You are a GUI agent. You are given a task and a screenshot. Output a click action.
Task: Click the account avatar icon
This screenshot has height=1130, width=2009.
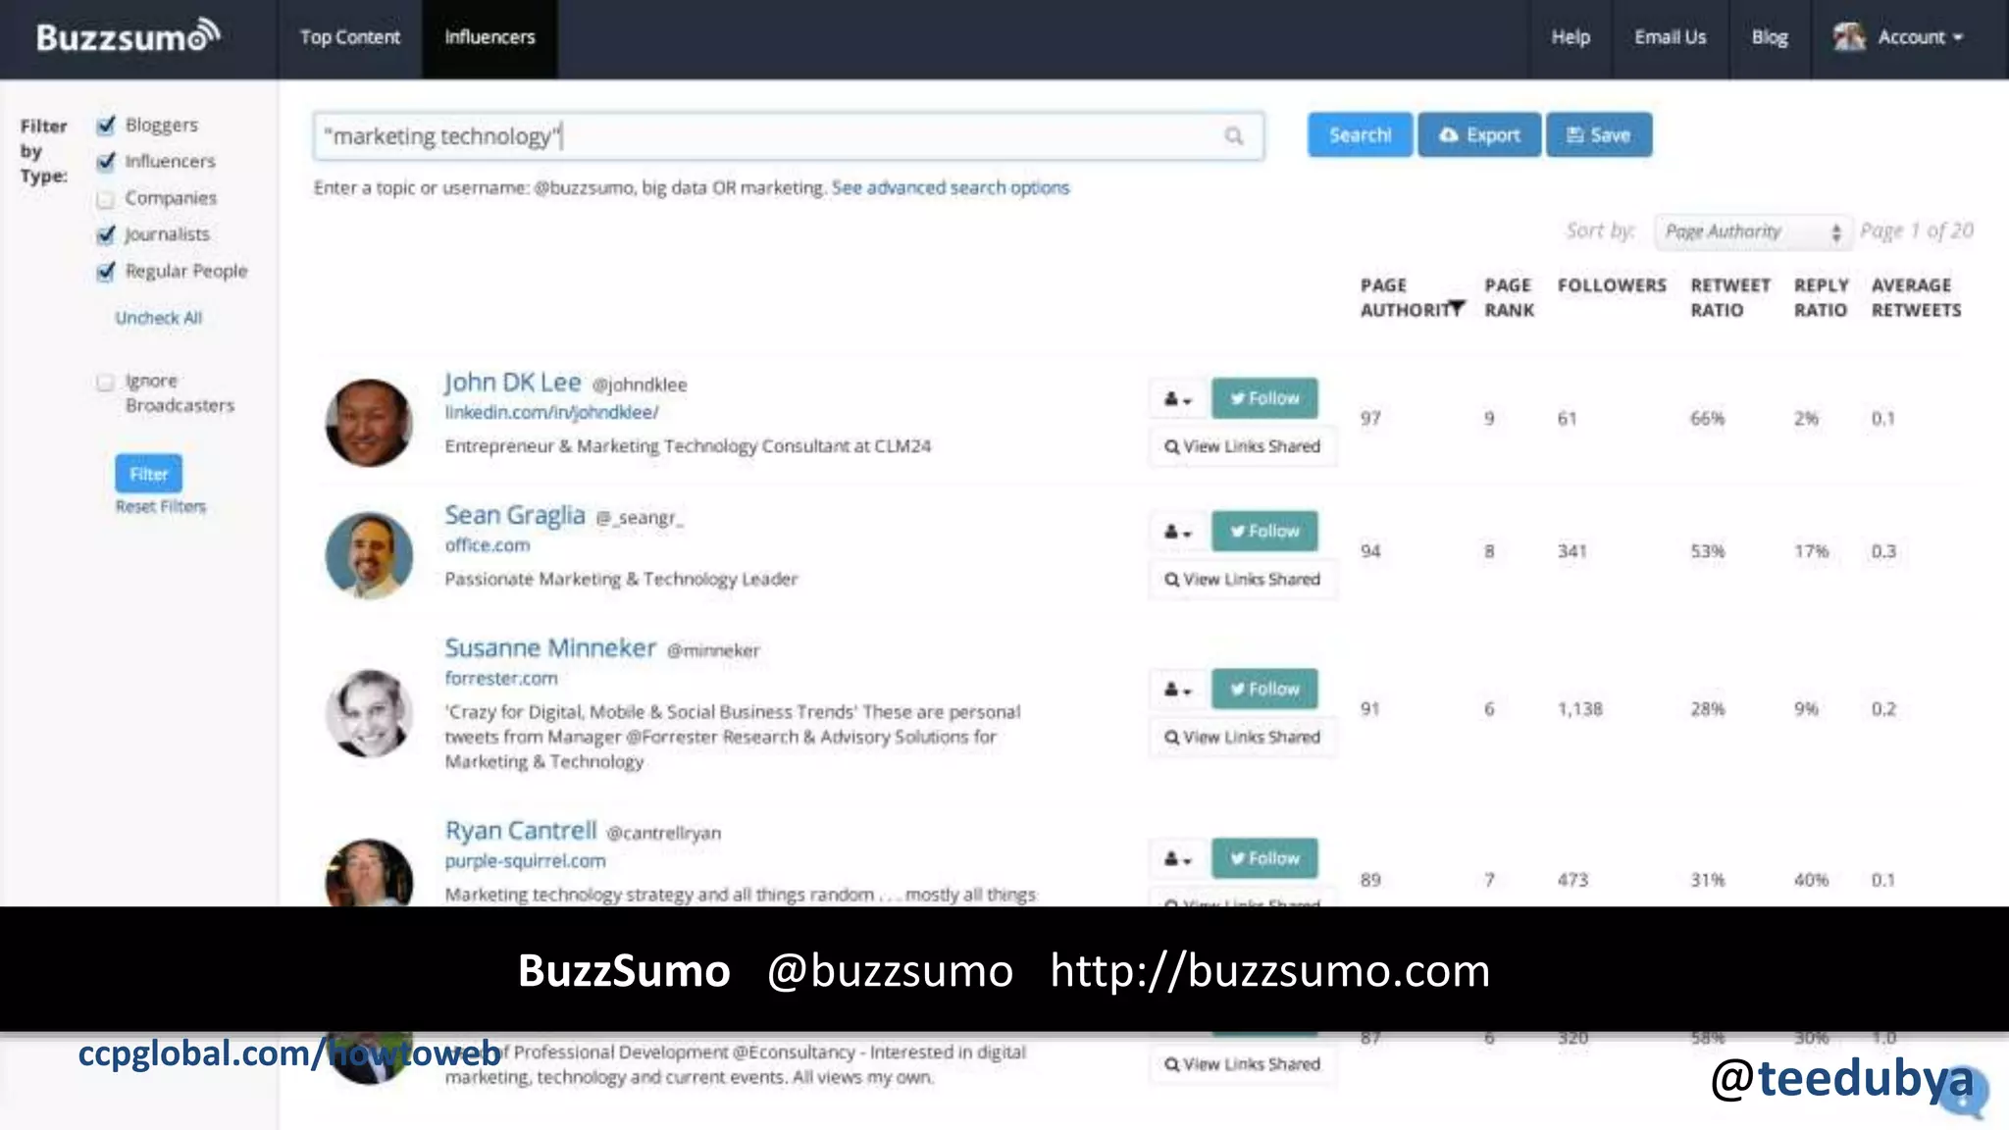click(x=1849, y=37)
